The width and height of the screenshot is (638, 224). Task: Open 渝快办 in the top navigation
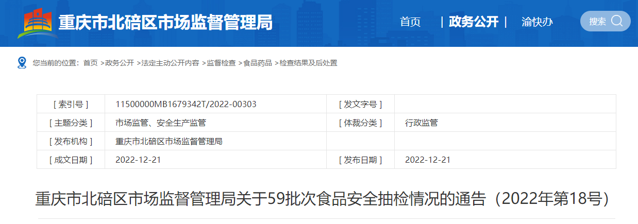537,22
